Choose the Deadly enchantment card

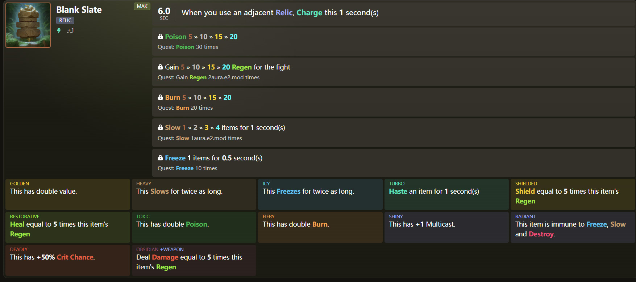click(68, 260)
